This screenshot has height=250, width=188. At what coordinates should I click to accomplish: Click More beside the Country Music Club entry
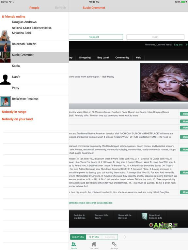click(184, 114)
